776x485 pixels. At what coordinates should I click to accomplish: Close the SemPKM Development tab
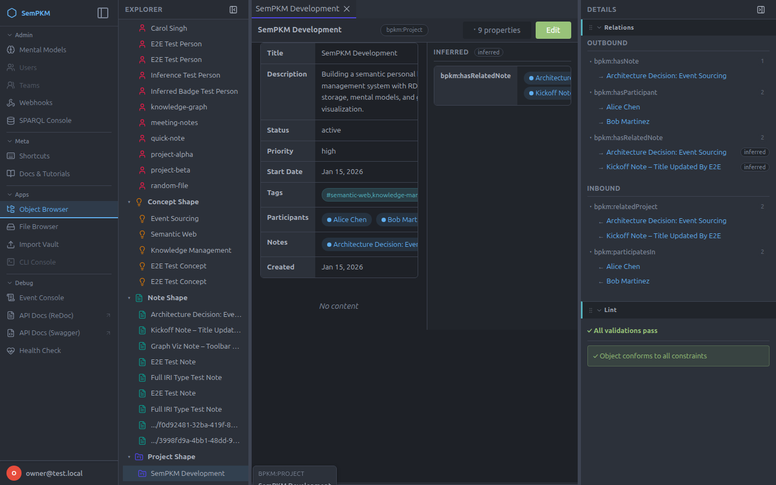pos(347,9)
